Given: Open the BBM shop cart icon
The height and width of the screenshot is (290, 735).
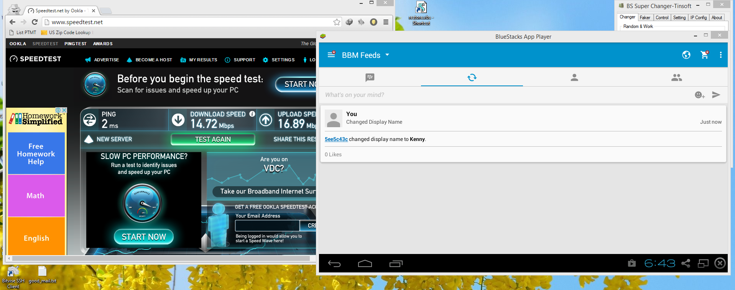Looking at the screenshot, I should (x=705, y=55).
